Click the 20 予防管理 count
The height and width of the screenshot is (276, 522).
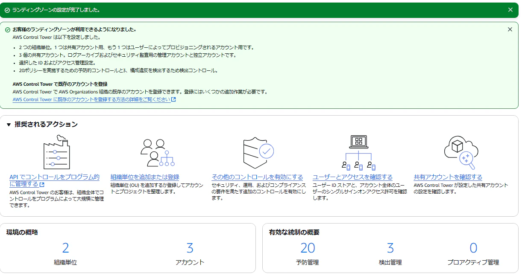(308, 248)
